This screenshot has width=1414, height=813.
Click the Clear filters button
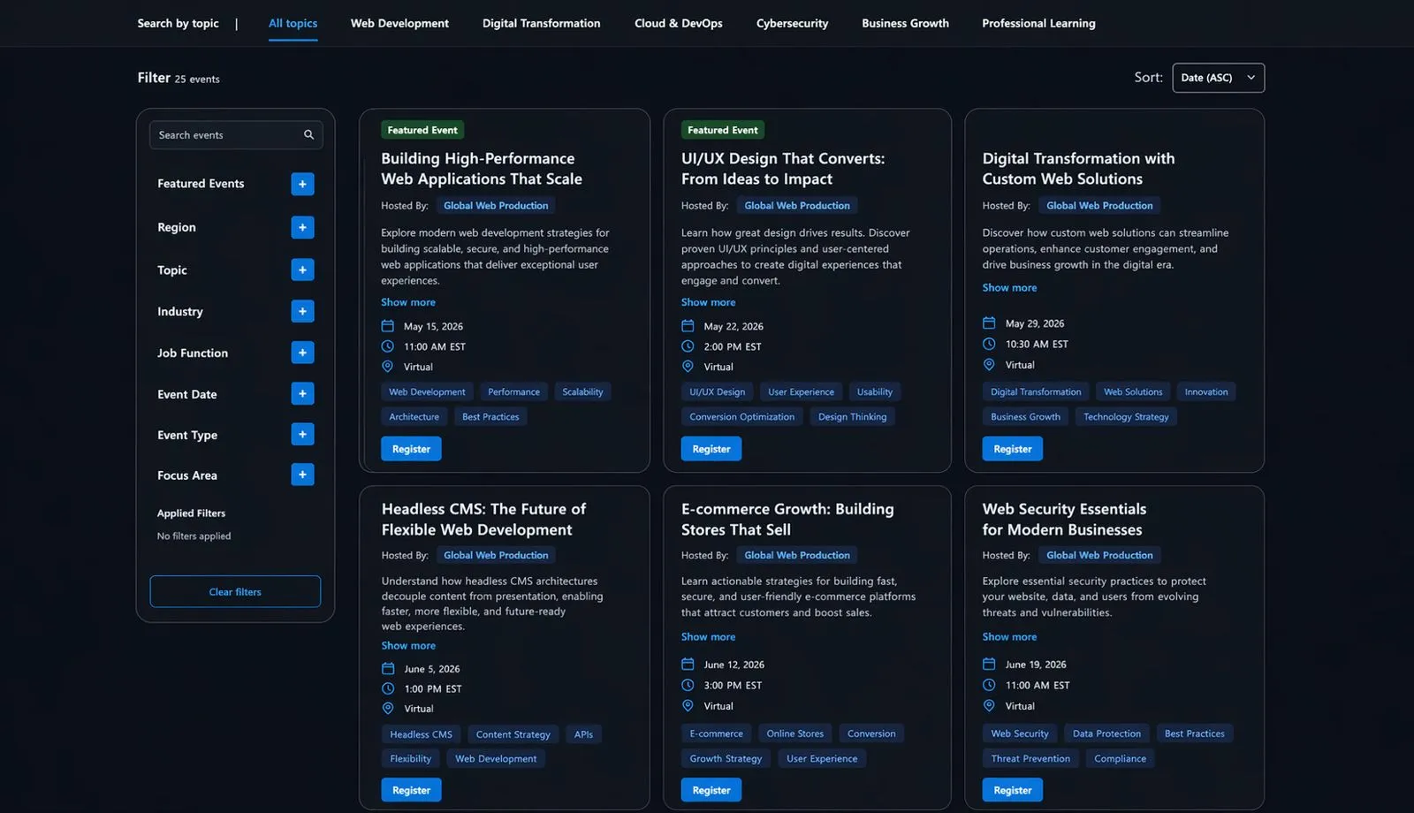click(x=235, y=592)
